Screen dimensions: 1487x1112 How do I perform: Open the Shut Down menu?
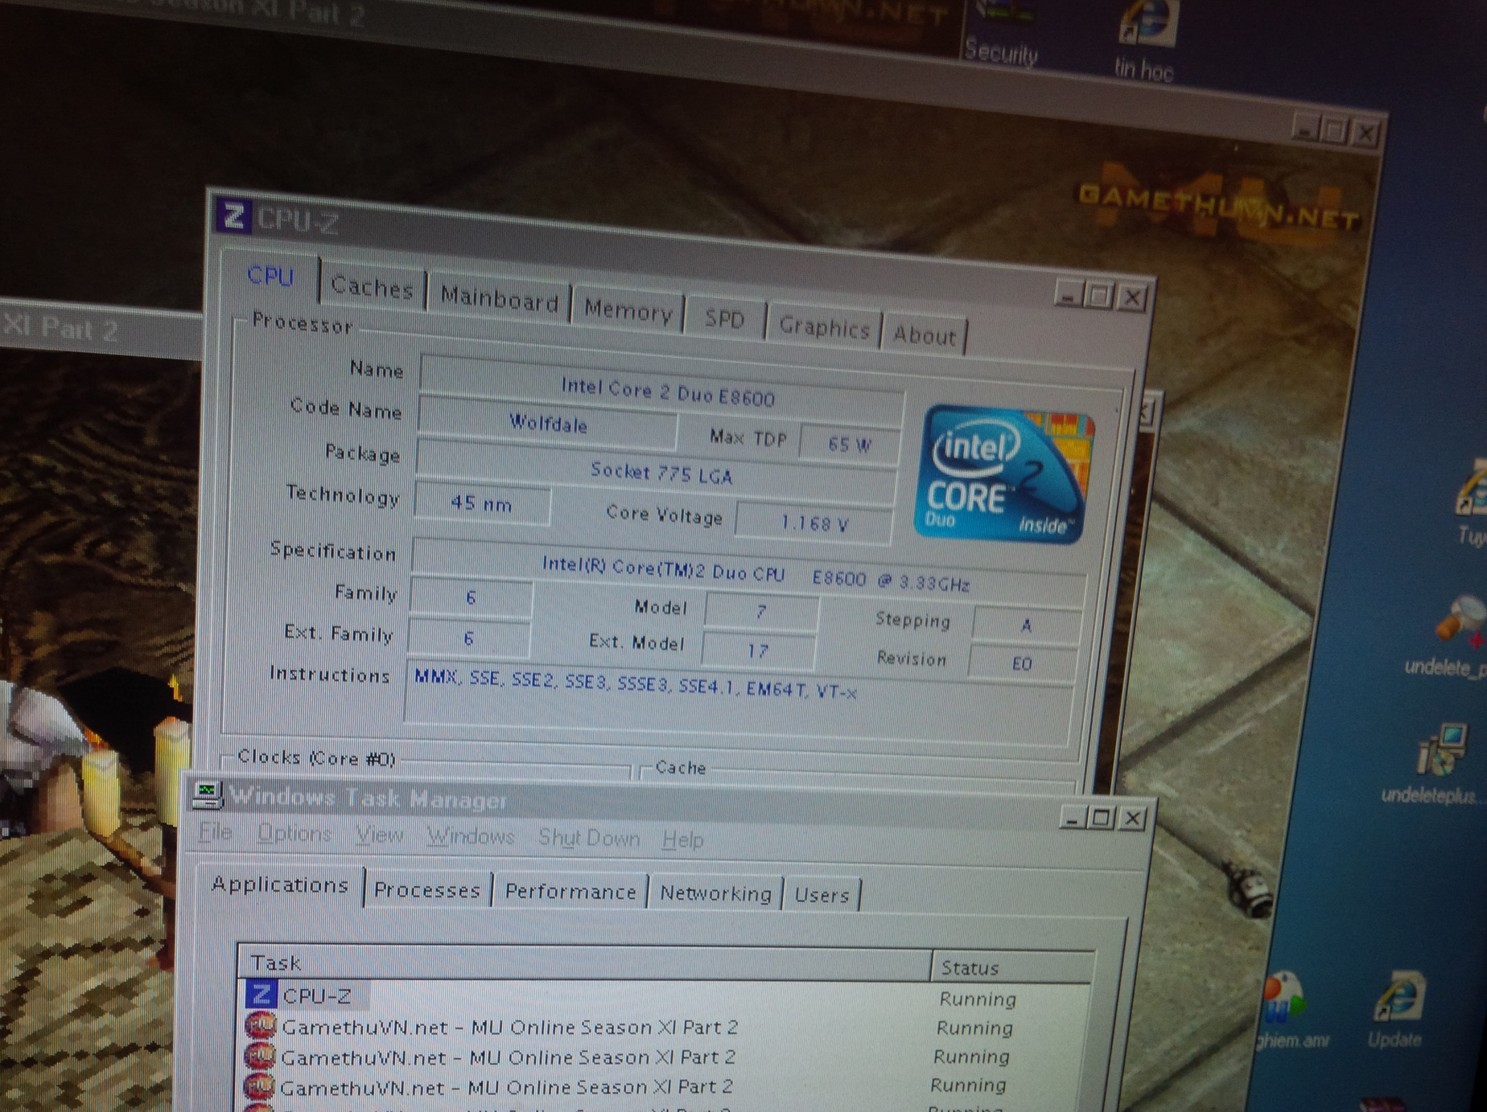click(588, 838)
